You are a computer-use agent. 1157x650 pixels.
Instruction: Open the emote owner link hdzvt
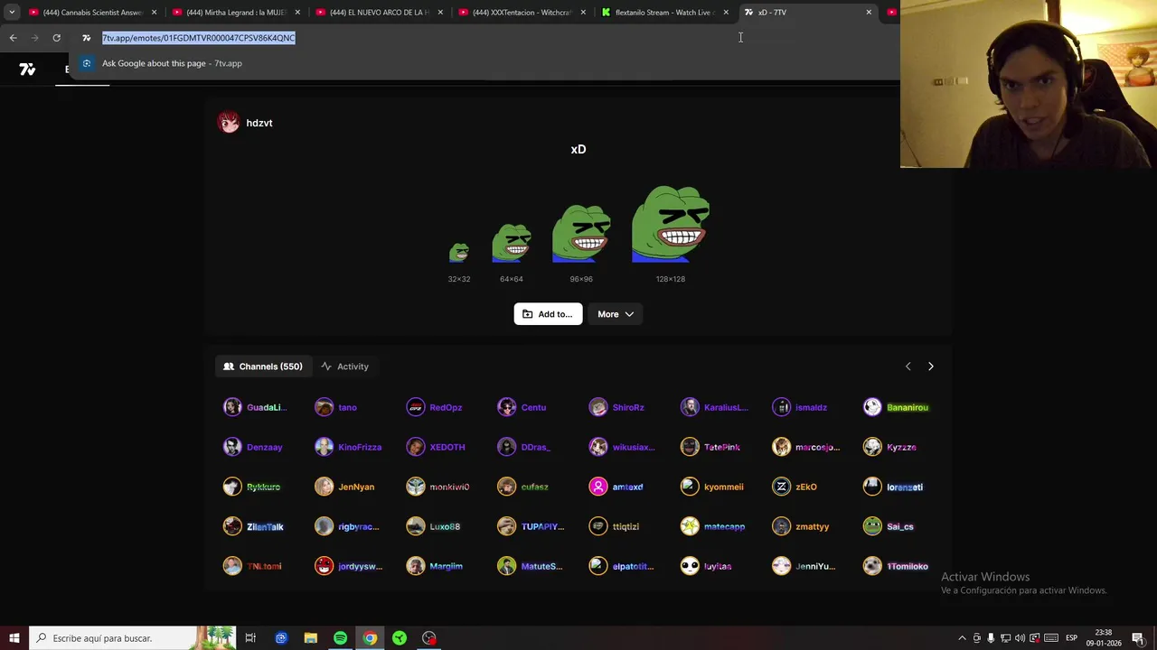coord(259,123)
